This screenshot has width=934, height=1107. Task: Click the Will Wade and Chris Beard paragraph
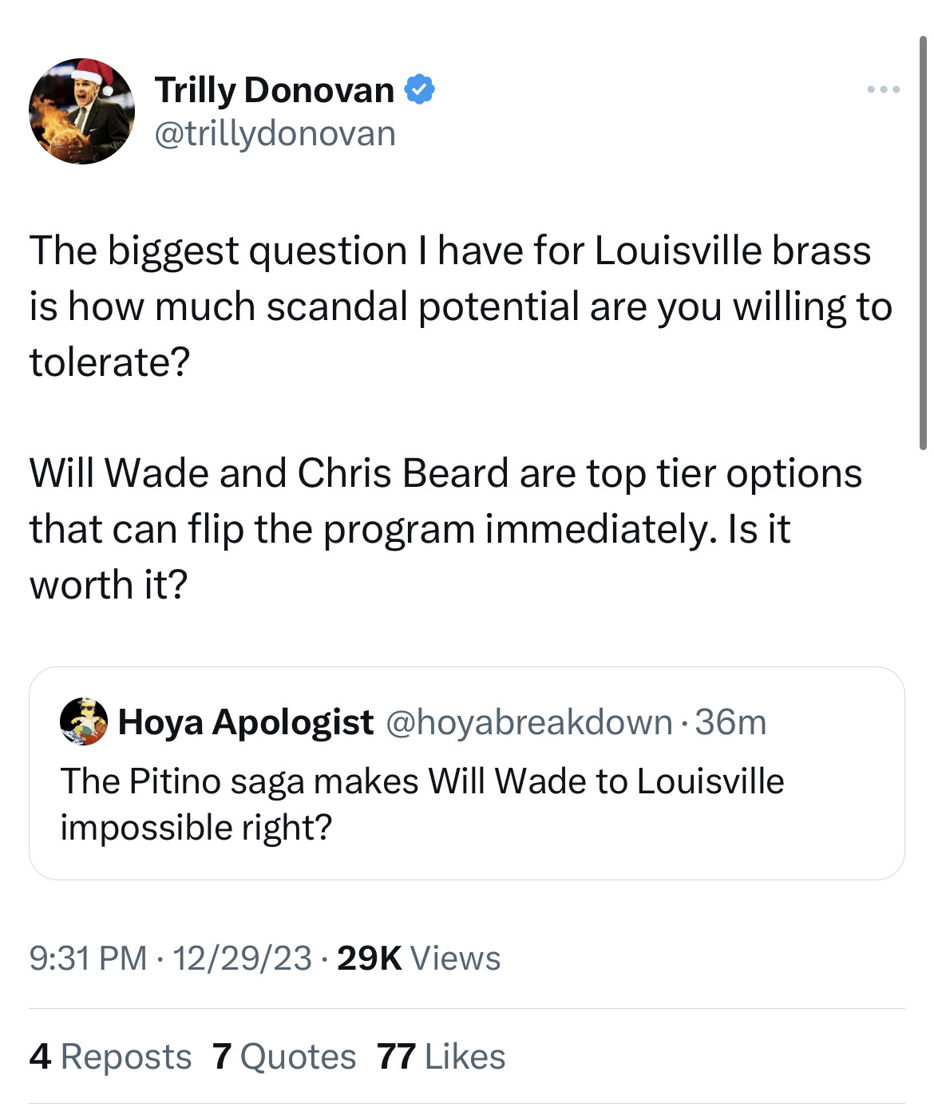coord(445,528)
